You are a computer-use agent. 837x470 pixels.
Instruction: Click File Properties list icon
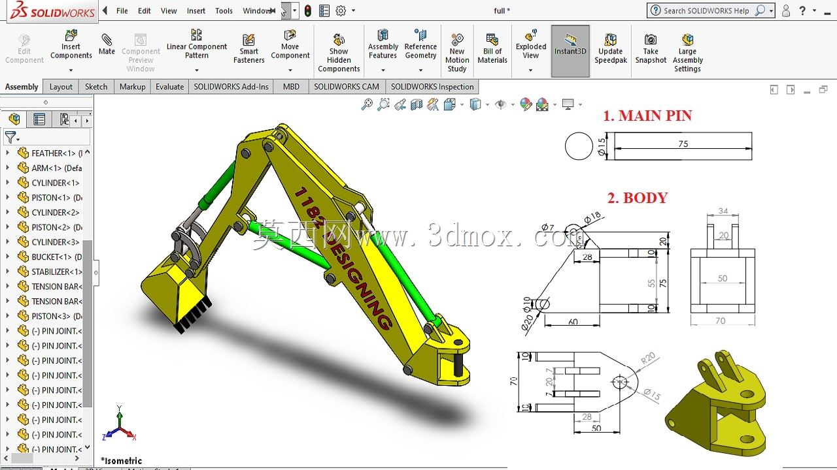[x=325, y=10]
